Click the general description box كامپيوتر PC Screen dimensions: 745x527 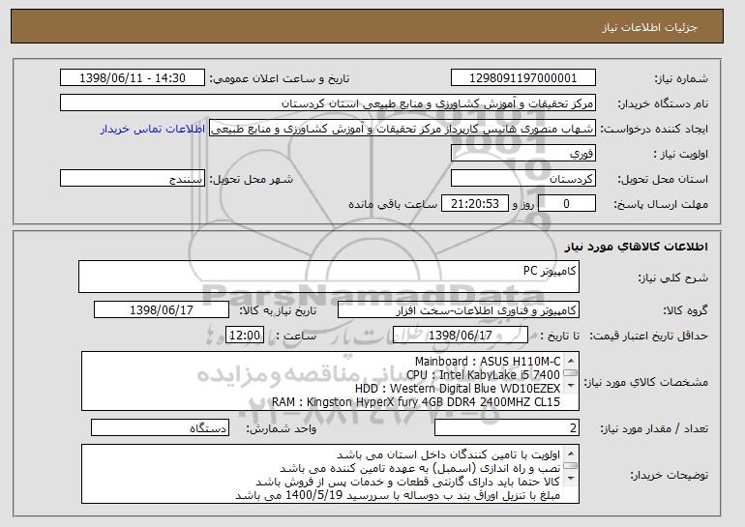[329, 277]
